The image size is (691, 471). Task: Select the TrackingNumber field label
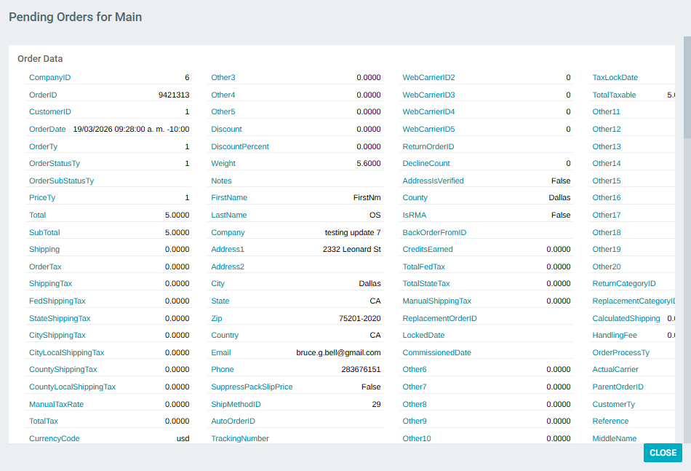click(x=241, y=438)
